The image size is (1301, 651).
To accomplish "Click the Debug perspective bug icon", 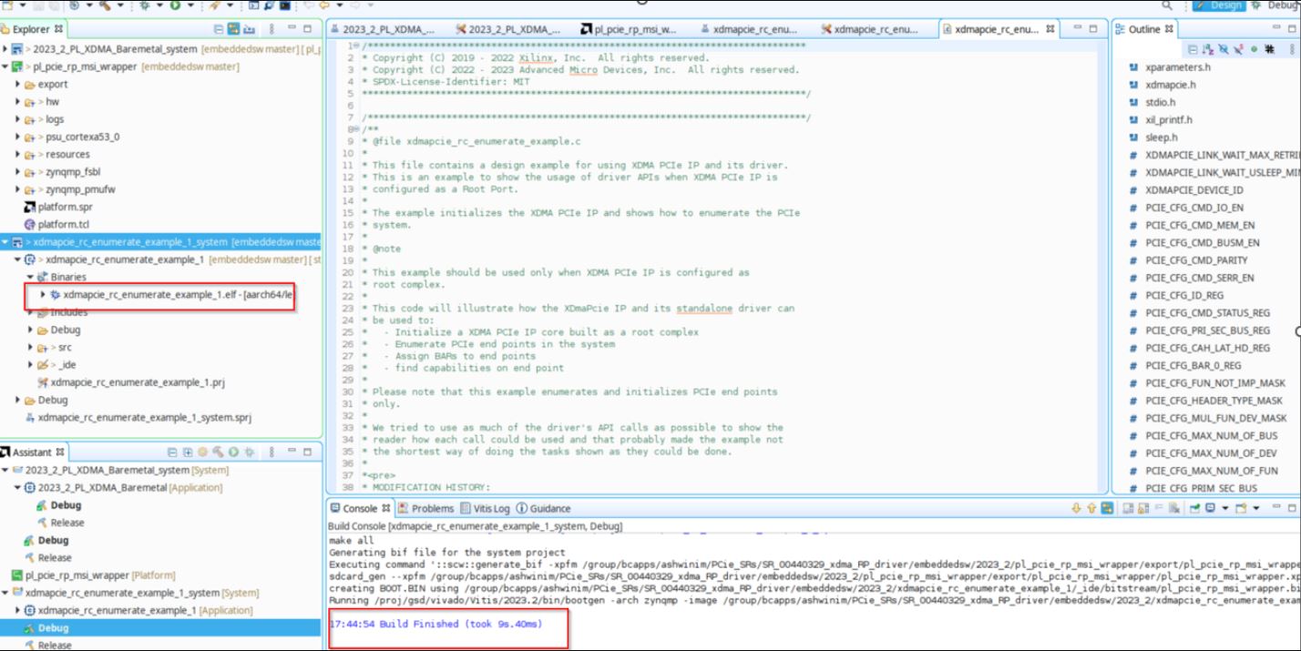I will pos(1255,5).
